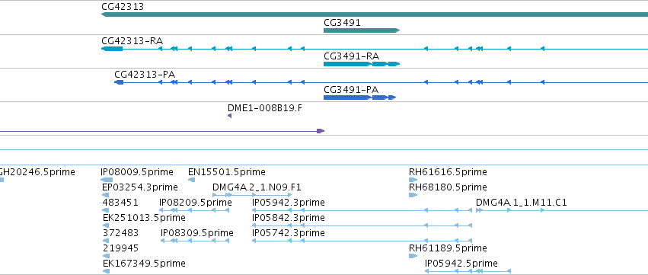Select the CG42313-RA transcript label
The image size is (648, 275).
(x=132, y=41)
